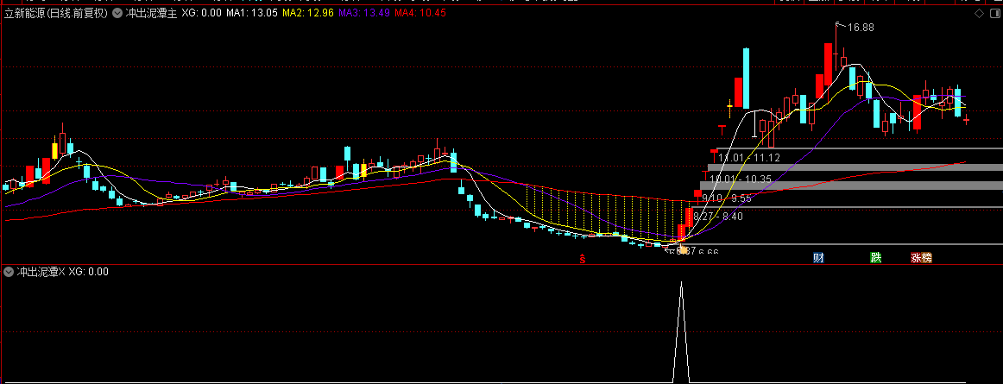Click the 冲出泥潭X sub-chart indicator name
The height and width of the screenshot is (384, 1003).
click(41, 272)
